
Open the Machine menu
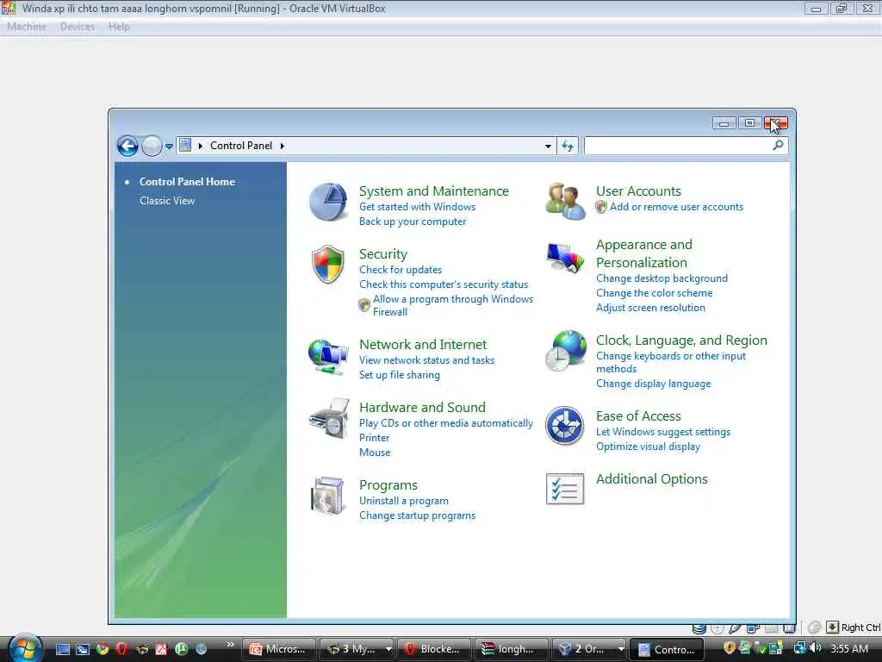pos(27,27)
